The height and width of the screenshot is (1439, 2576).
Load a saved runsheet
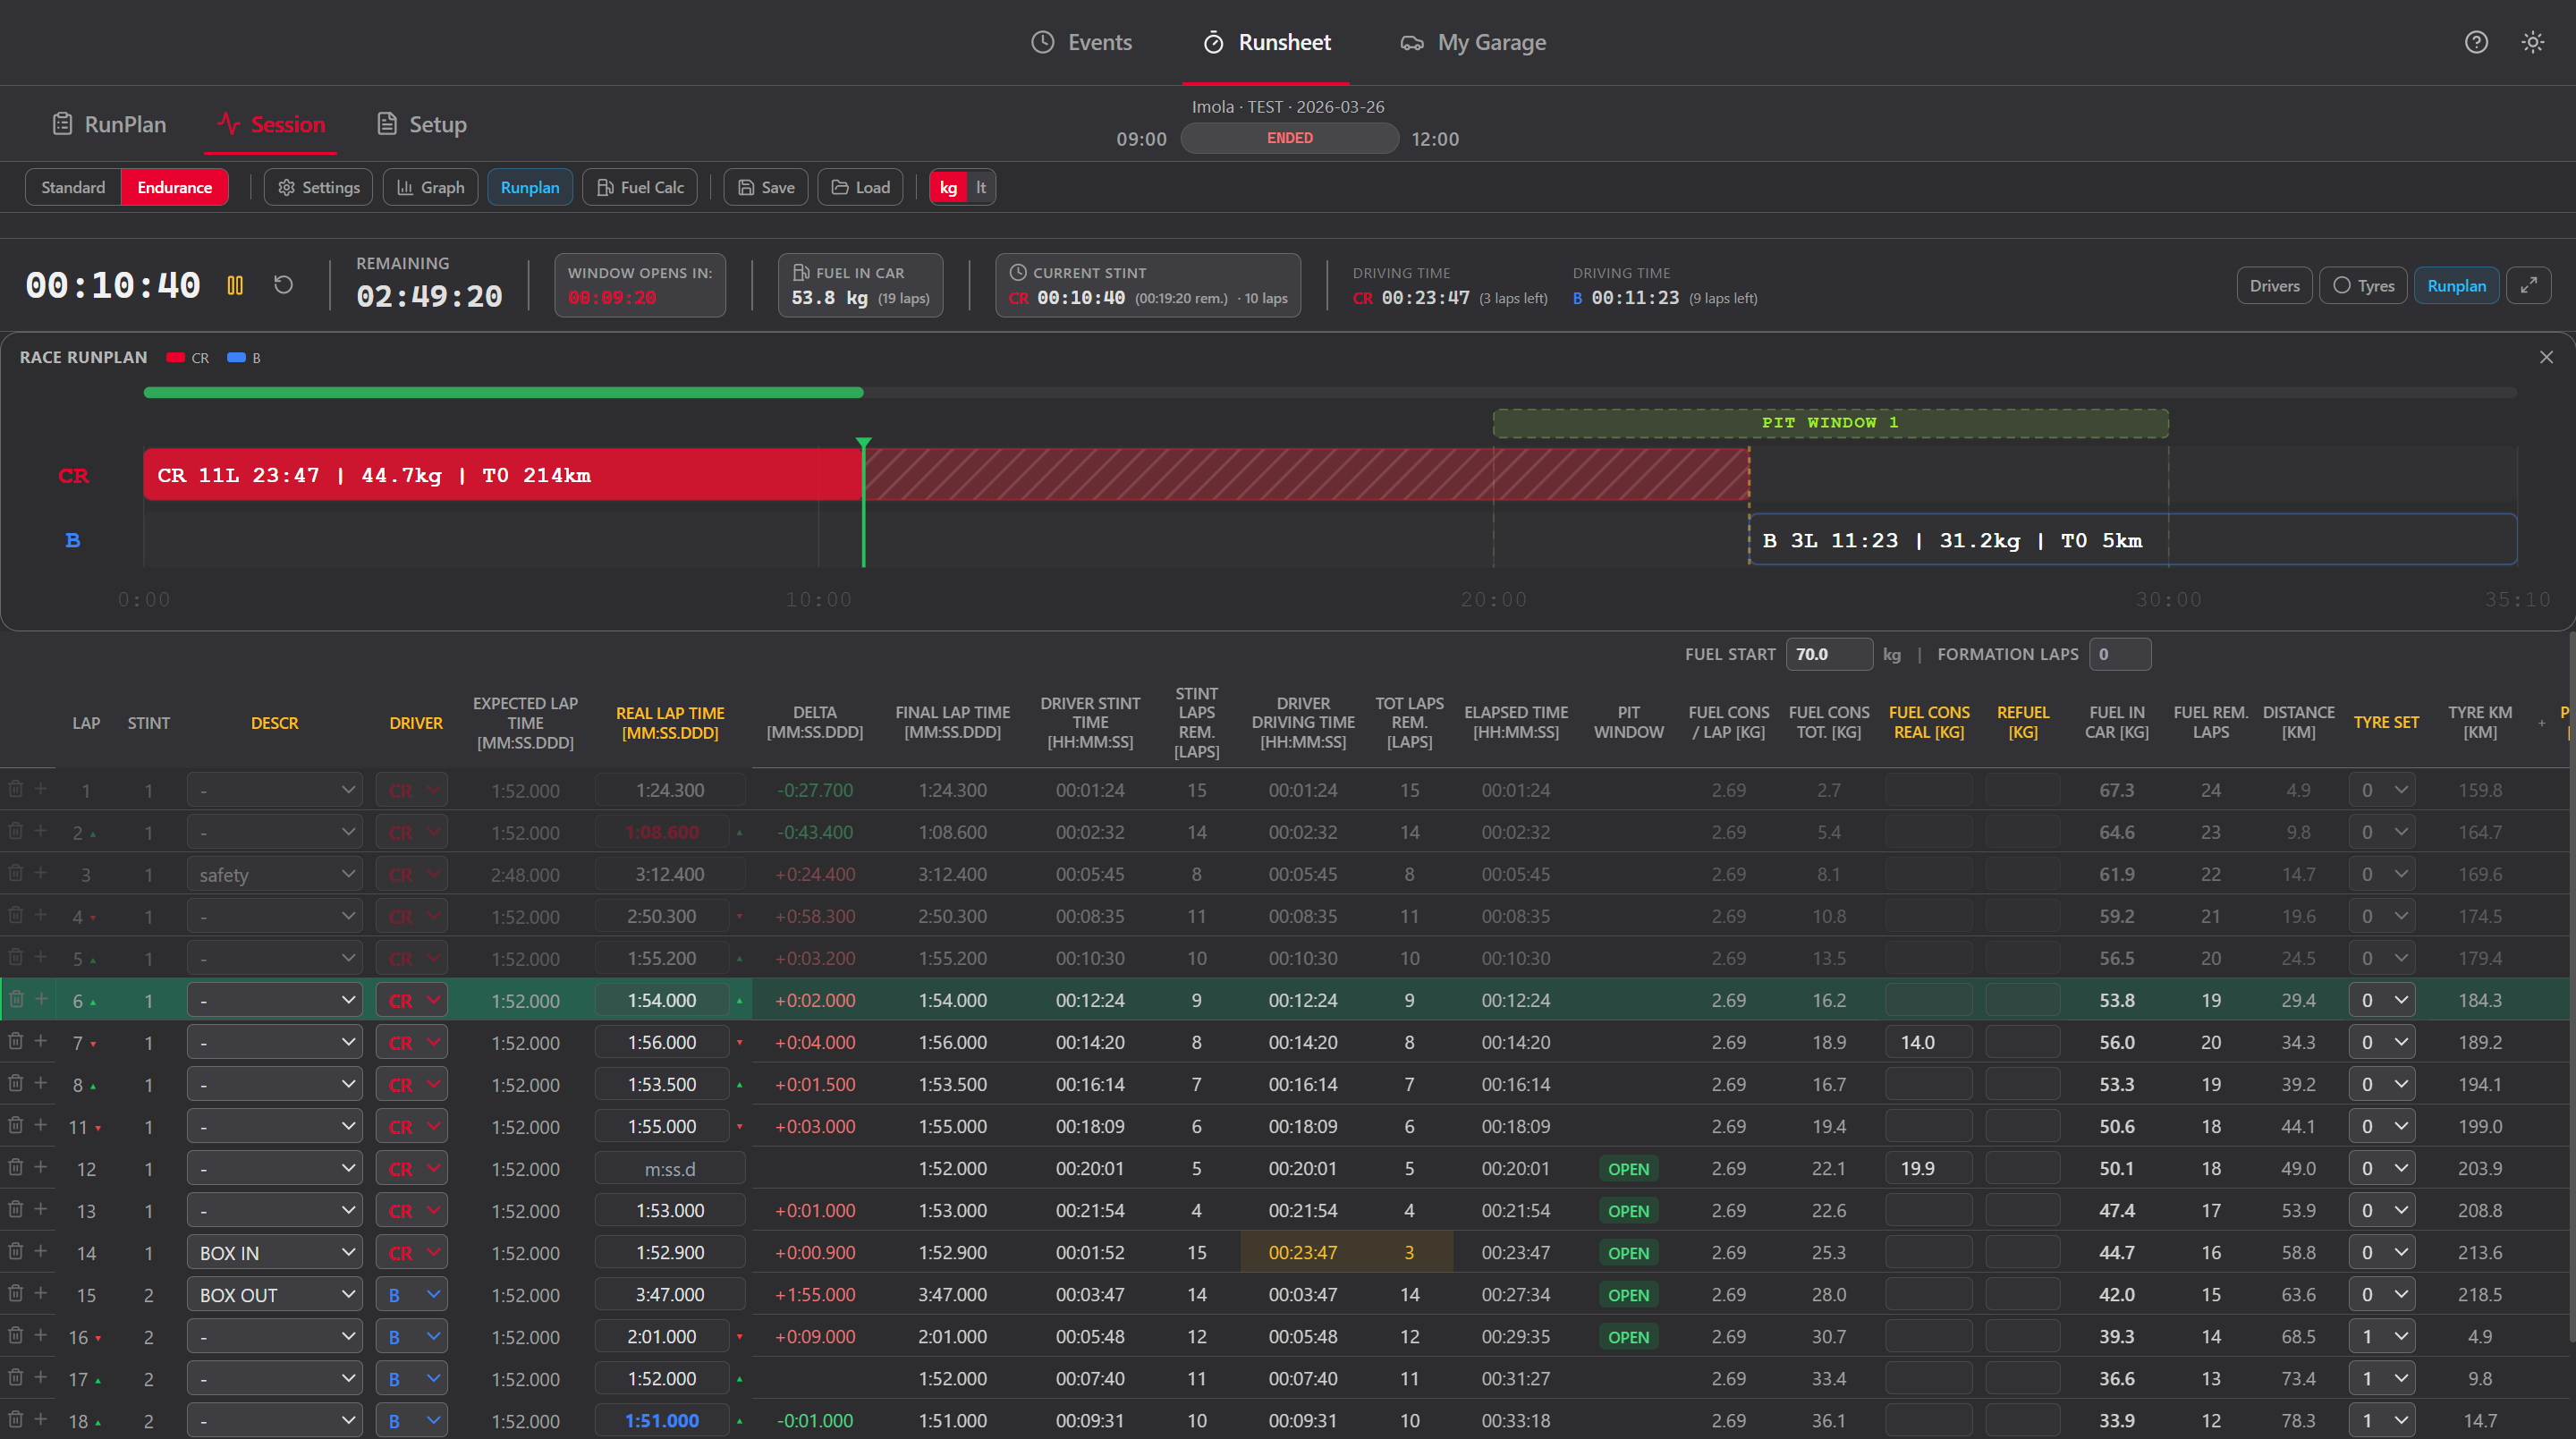tap(860, 187)
